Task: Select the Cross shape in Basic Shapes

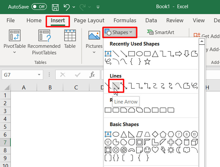Action: pyautogui.click(x=171, y=142)
